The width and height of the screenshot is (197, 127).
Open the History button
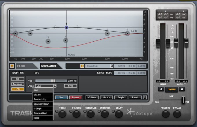click(x=106, y=97)
